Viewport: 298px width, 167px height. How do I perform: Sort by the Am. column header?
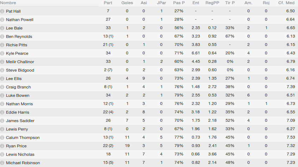[248, 3]
